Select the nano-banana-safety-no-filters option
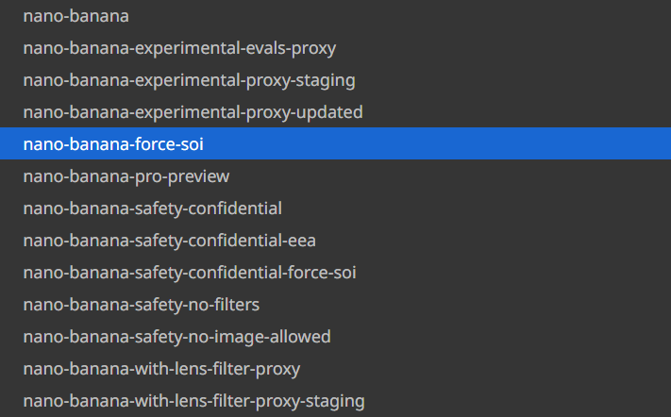The height and width of the screenshot is (417, 671). (142, 305)
